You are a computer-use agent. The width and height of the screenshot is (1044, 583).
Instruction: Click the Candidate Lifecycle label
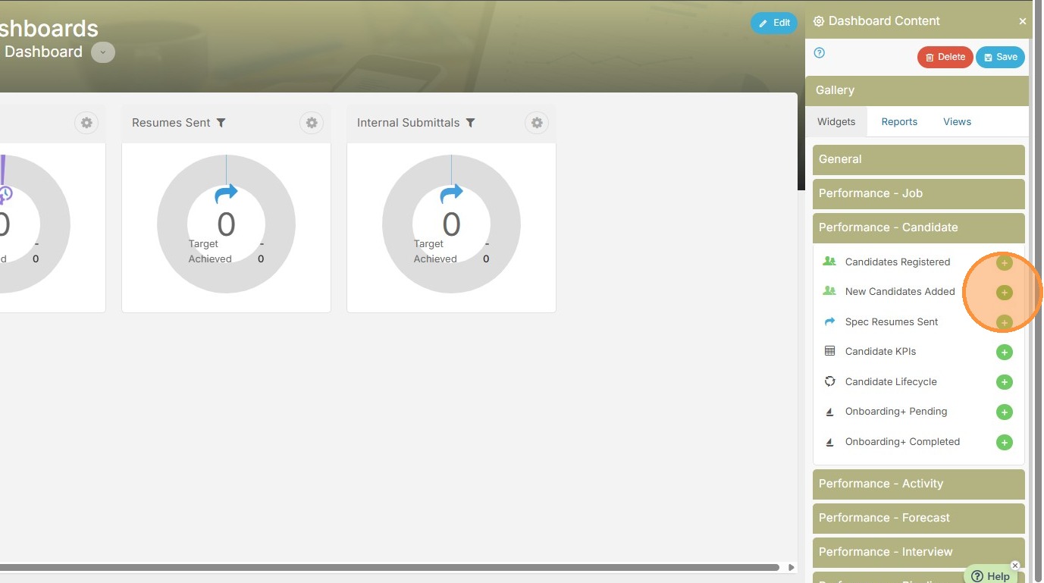891,382
